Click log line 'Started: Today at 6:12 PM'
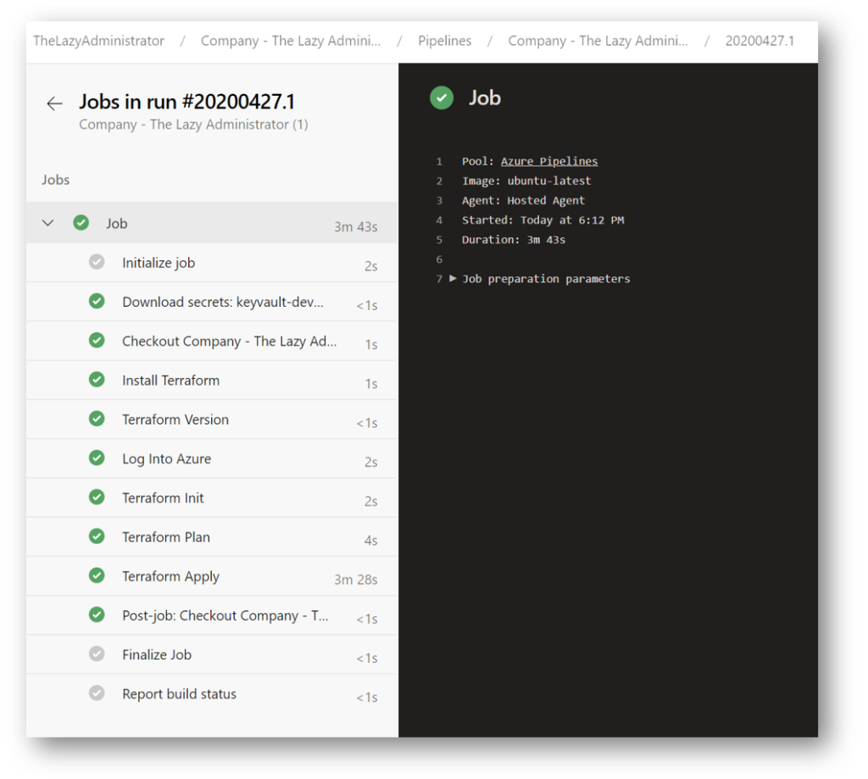The image size is (868, 779). (543, 220)
